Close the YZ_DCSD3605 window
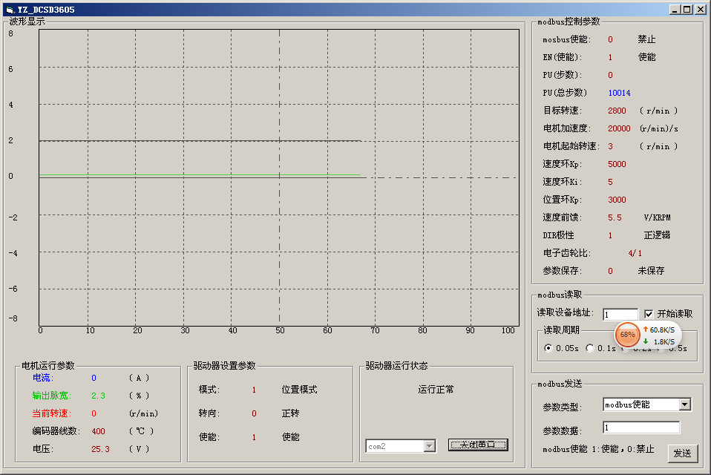The height and width of the screenshot is (475, 711). click(699, 10)
